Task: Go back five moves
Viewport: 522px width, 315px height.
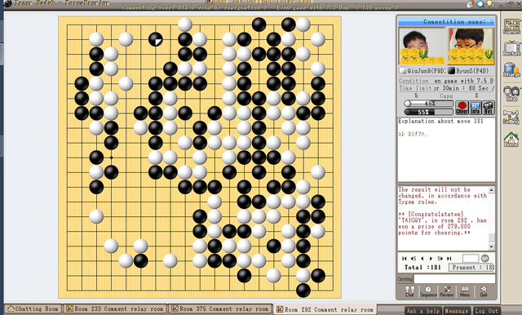Action: click(x=414, y=259)
